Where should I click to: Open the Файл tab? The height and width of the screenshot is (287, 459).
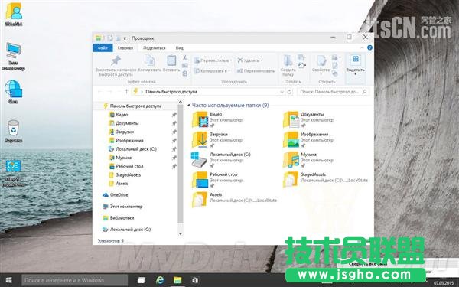103,47
